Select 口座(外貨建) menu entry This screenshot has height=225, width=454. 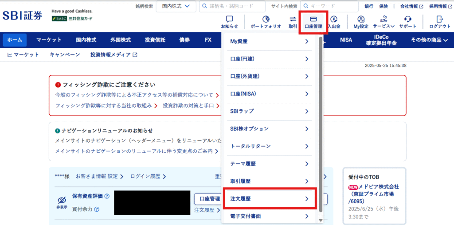(269, 76)
